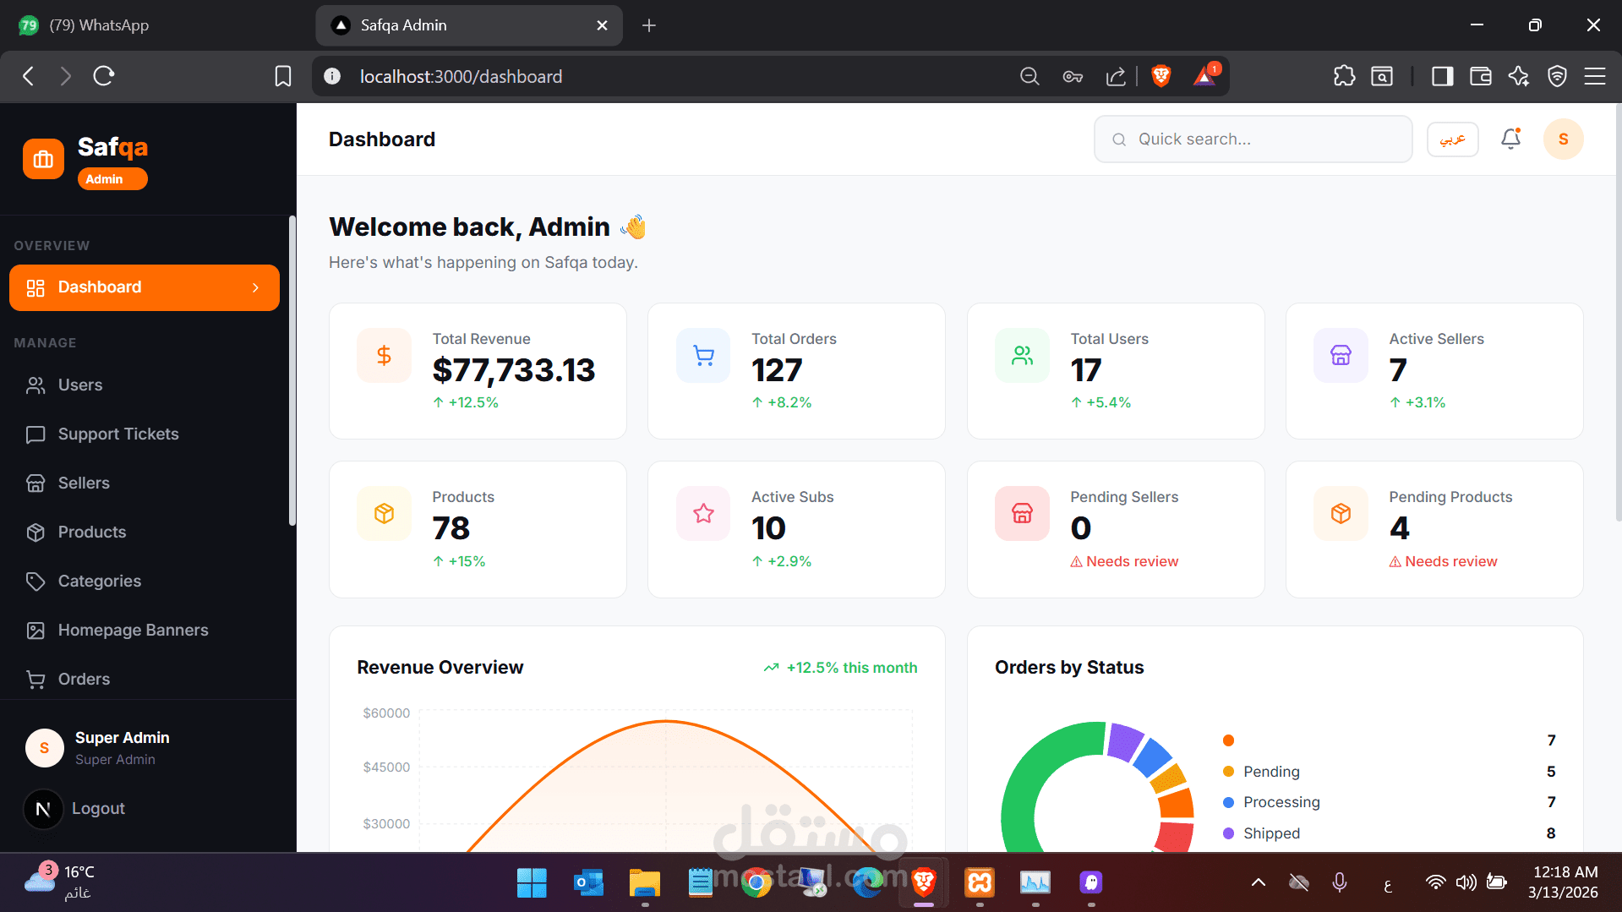Screen dimensions: 1622x912
Task: Click the Products box icon in the stats card
Action: point(384,513)
